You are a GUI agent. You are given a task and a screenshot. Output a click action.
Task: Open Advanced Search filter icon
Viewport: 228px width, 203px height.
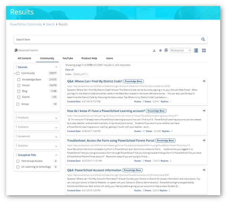(x=16, y=50)
